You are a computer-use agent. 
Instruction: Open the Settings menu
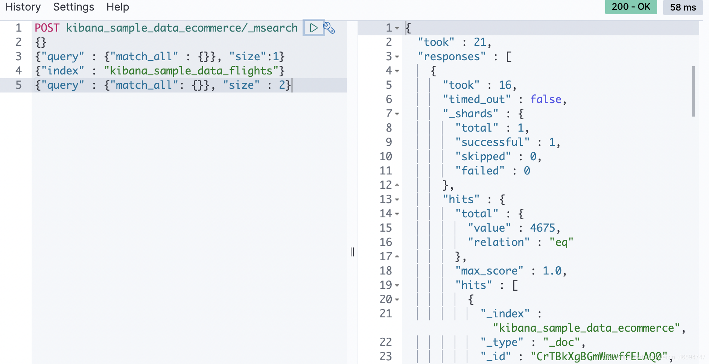point(74,7)
